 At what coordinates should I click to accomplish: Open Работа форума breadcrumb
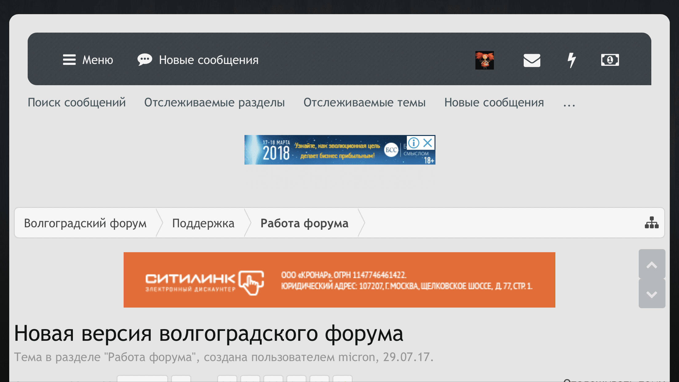tap(304, 223)
